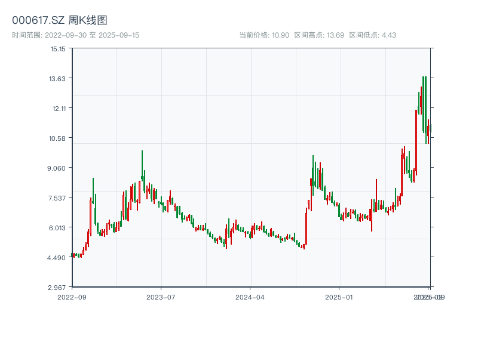Click the y-axis value 4.490
The height and width of the screenshot is (358, 478).
(x=56, y=258)
